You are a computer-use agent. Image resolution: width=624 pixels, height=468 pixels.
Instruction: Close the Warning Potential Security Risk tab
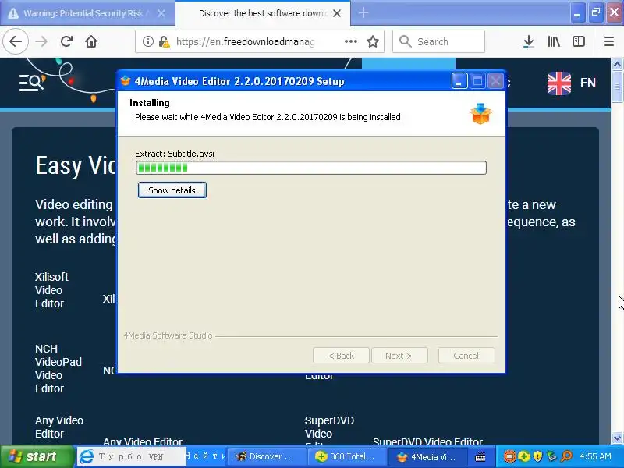tap(161, 13)
